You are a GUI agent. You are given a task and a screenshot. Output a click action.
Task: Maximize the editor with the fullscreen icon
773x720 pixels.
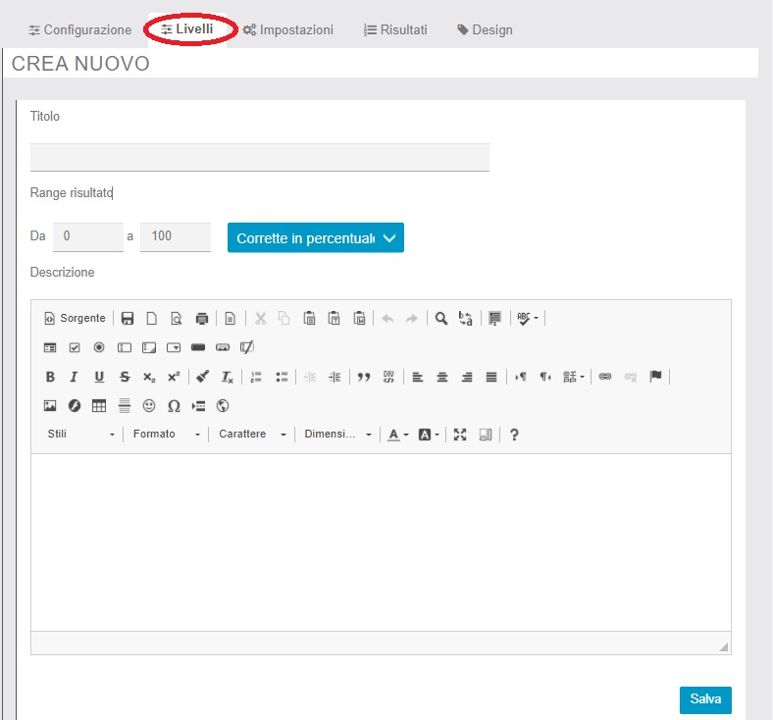tap(460, 435)
